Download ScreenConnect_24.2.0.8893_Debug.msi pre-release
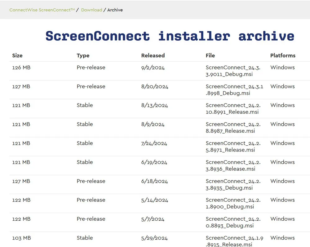This screenshot has width=310, height=247. point(233,222)
